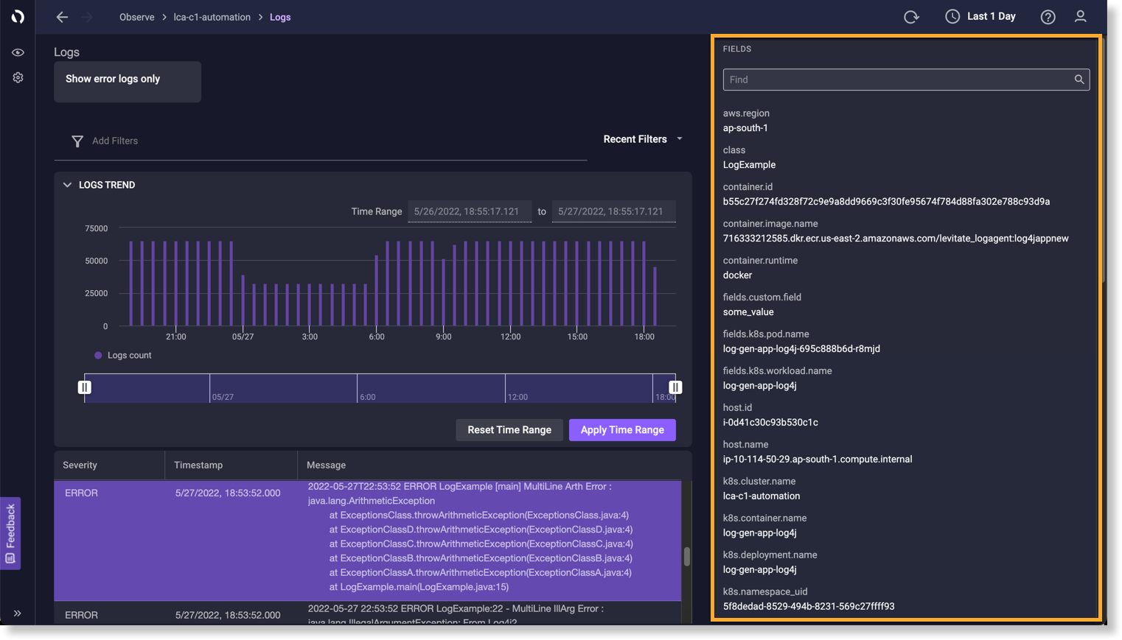
Task: Go back with the left arrow
Action: (62, 17)
